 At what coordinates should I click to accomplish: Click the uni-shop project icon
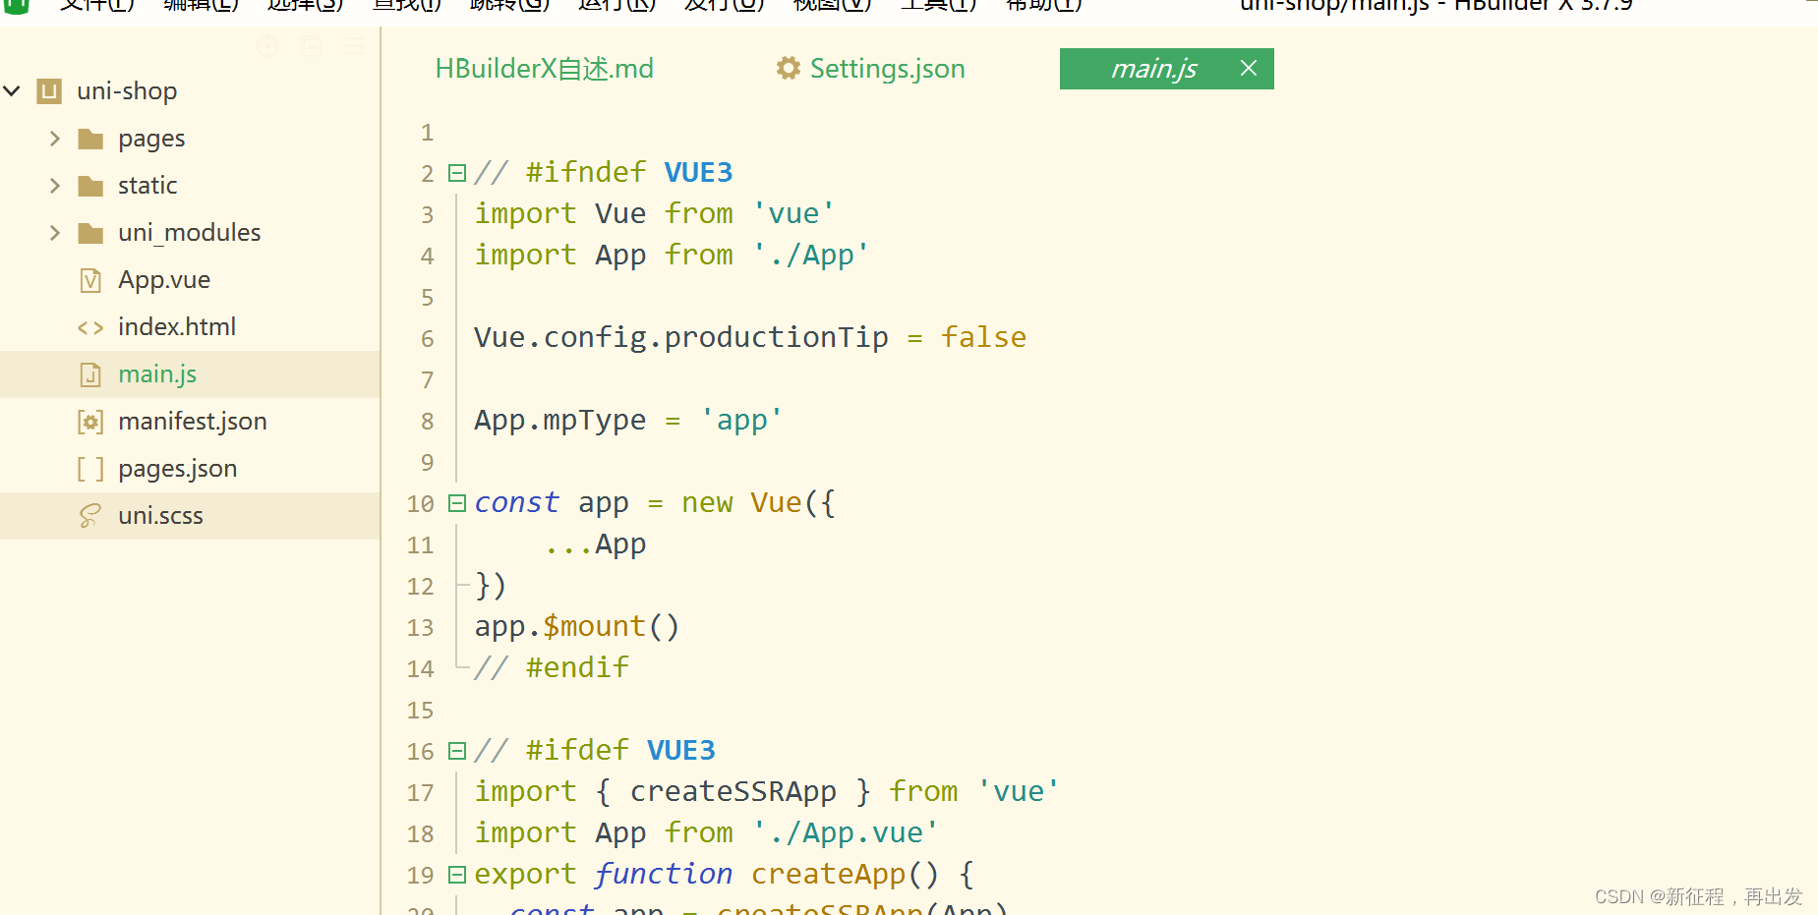(x=49, y=91)
